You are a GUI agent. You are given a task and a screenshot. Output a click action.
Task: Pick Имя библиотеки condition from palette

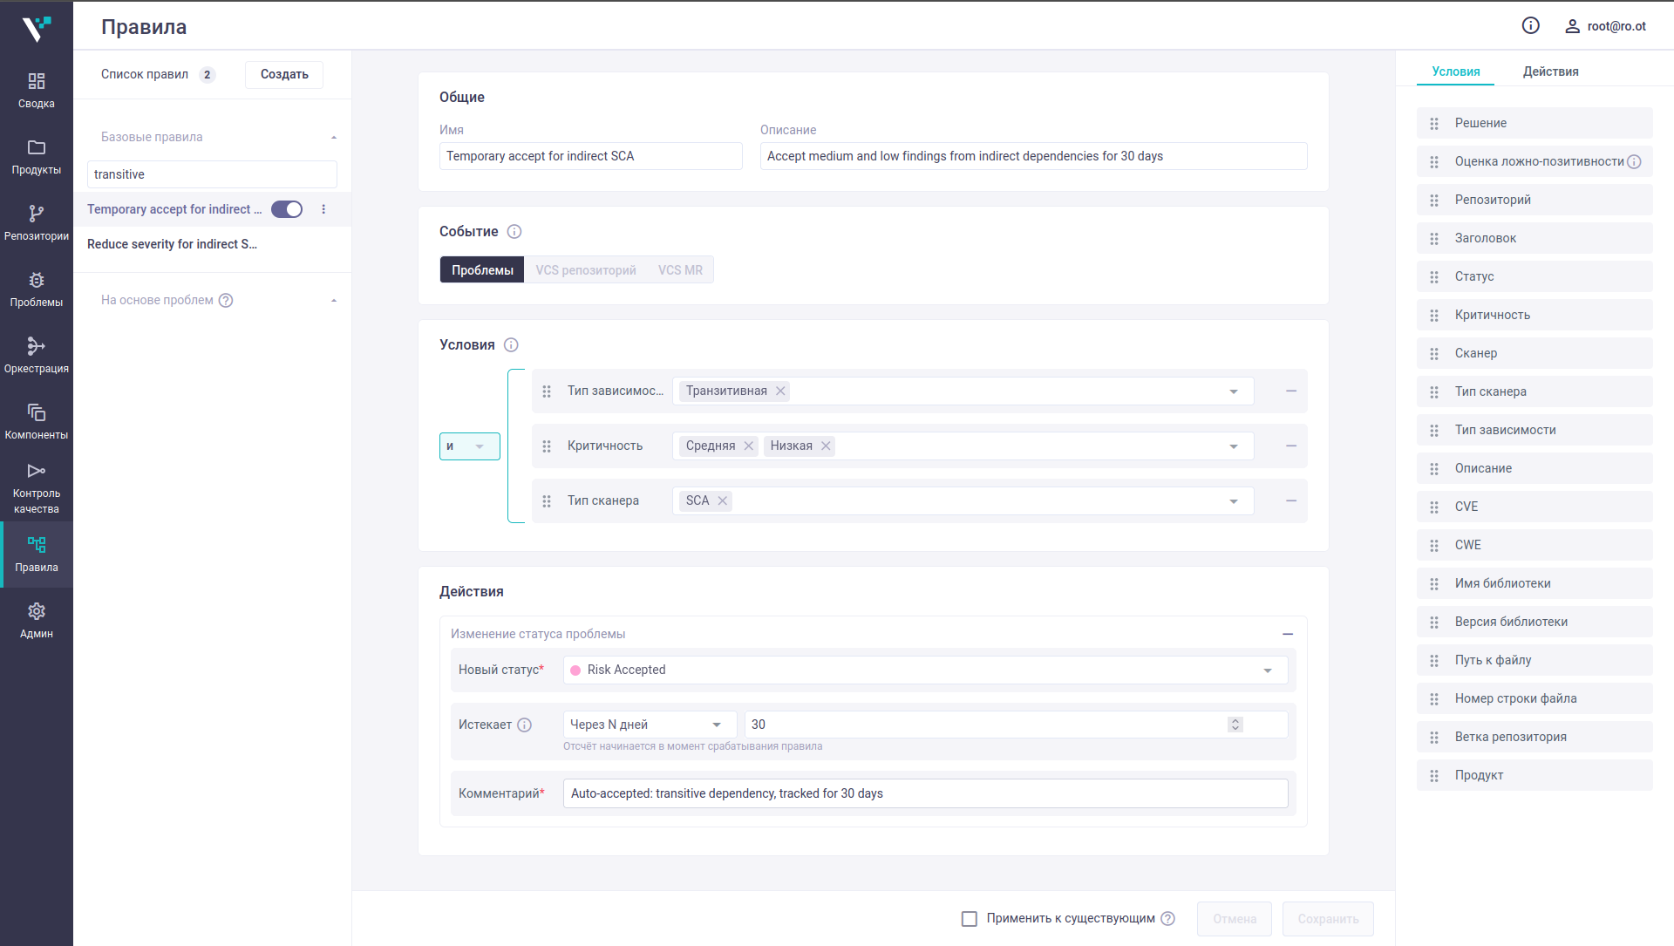click(x=1534, y=583)
